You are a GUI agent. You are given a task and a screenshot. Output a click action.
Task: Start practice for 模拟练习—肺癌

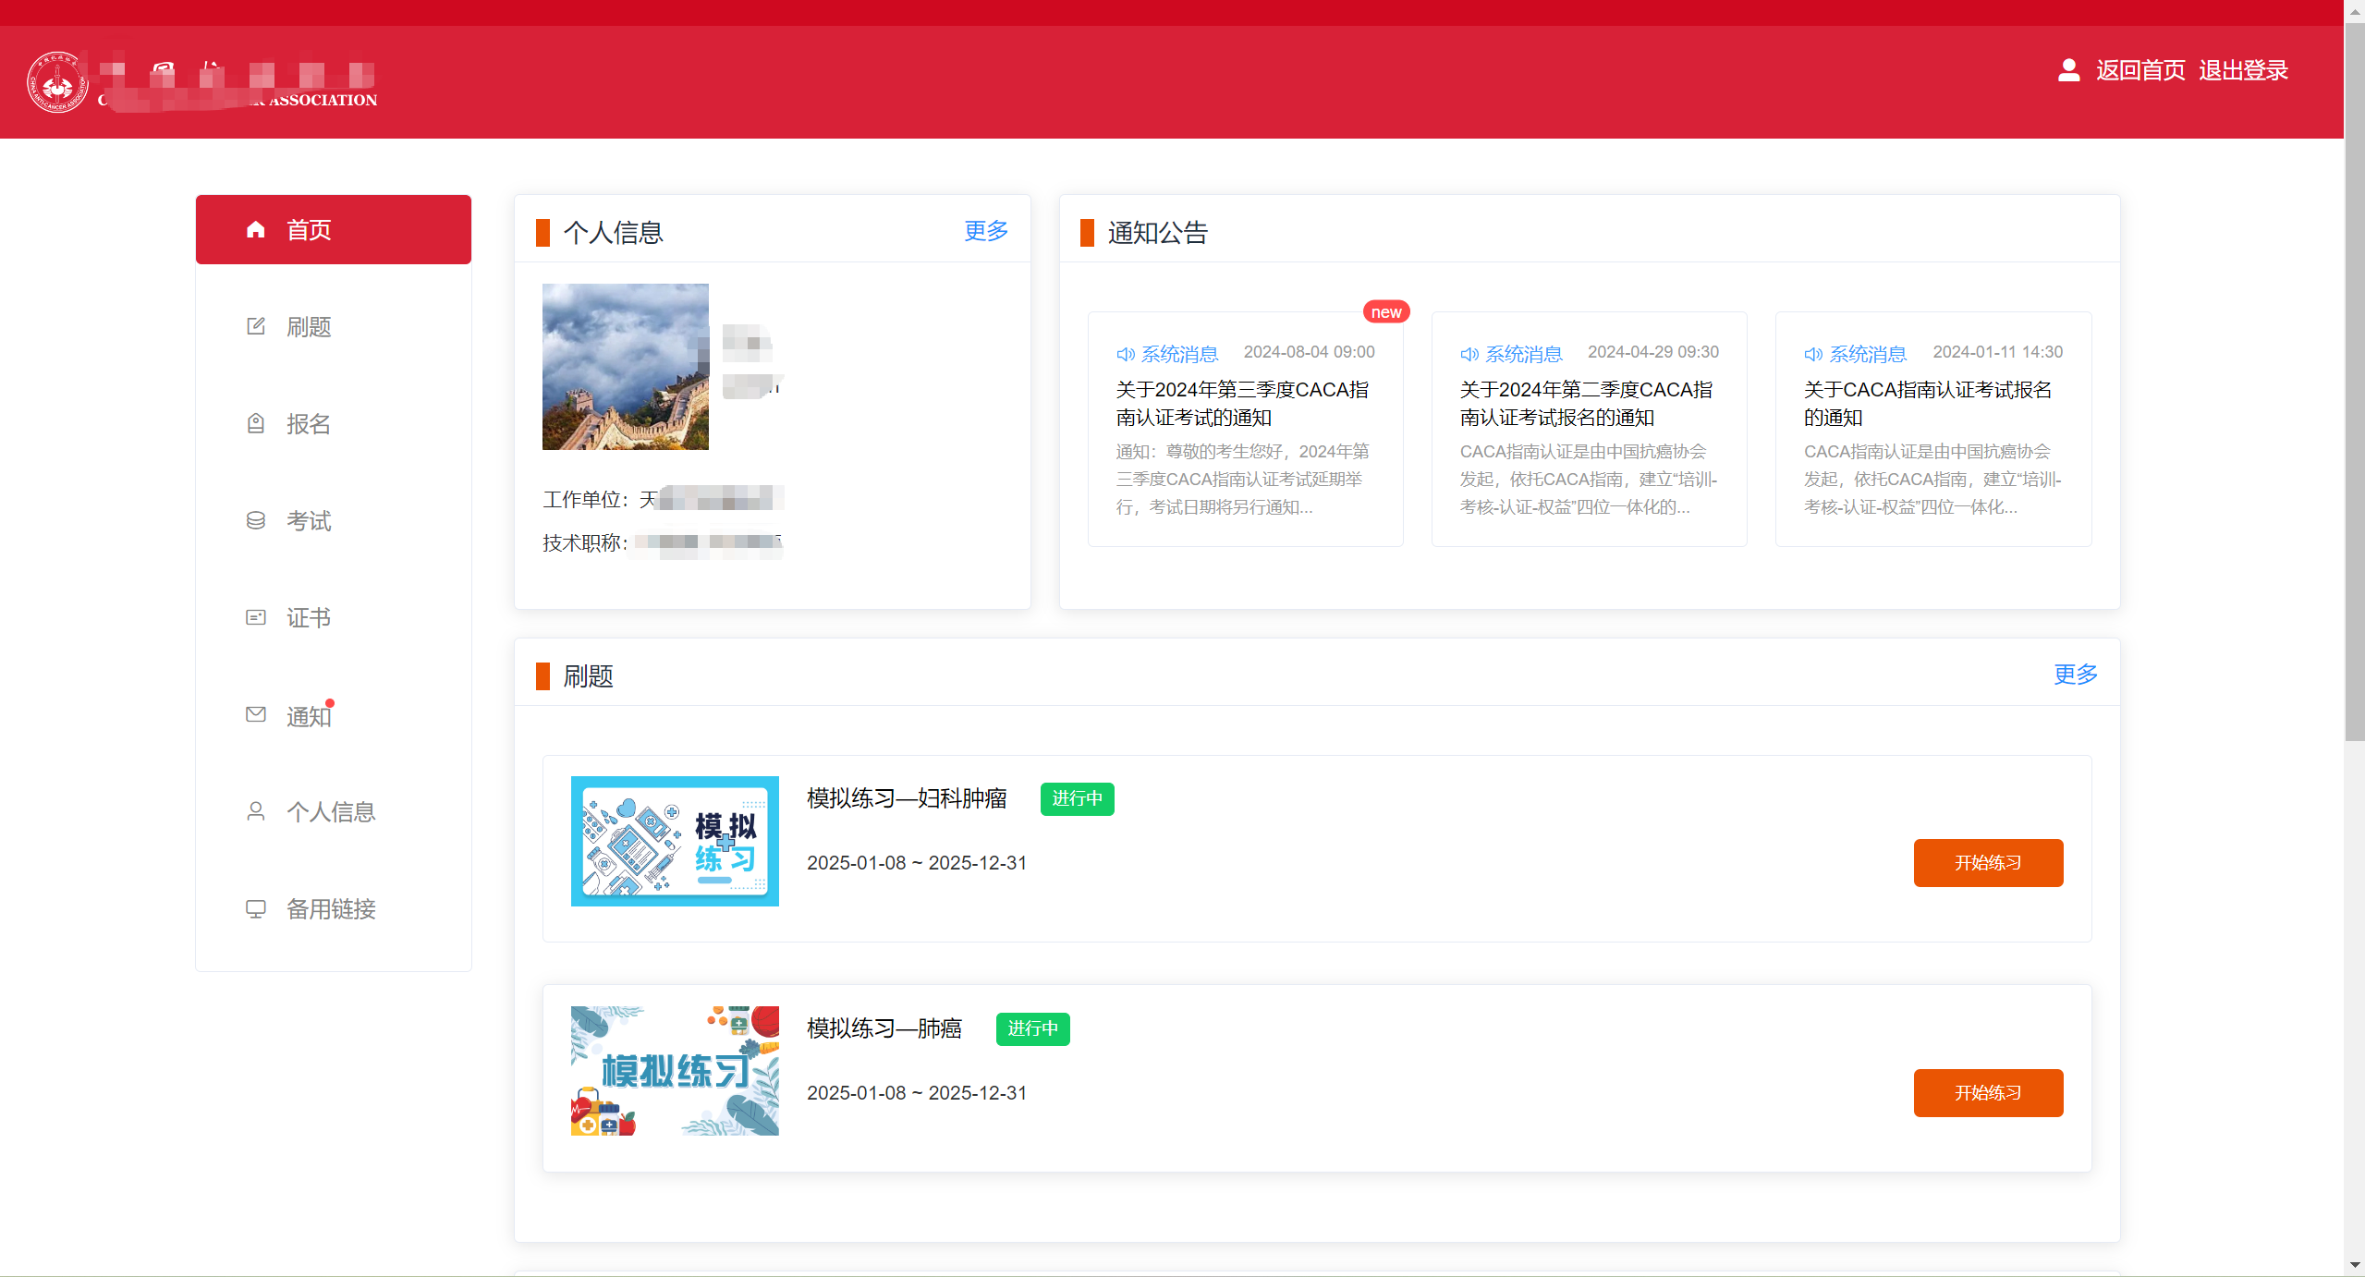coord(1988,1093)
